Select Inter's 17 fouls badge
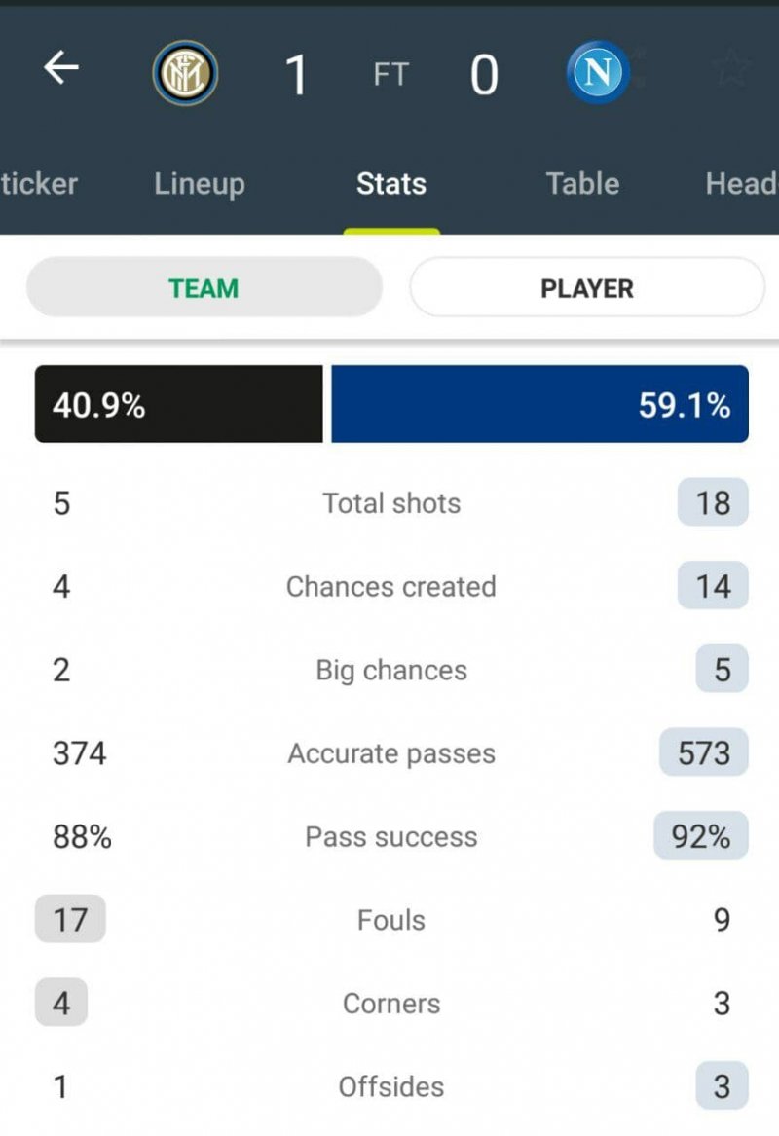The width and height of the screenshot is (779, 1136). [x=69, y=920]
